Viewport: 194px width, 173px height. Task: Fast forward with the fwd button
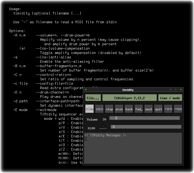[x=139, y=109]
